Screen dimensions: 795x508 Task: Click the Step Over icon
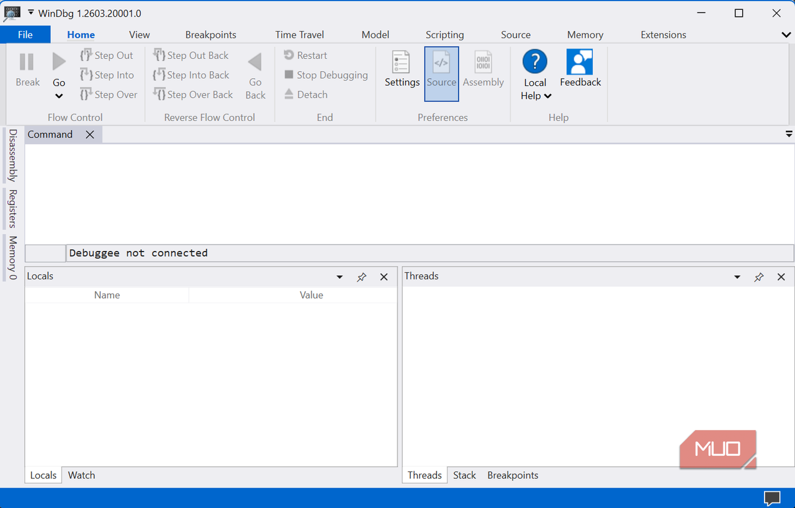86,95
